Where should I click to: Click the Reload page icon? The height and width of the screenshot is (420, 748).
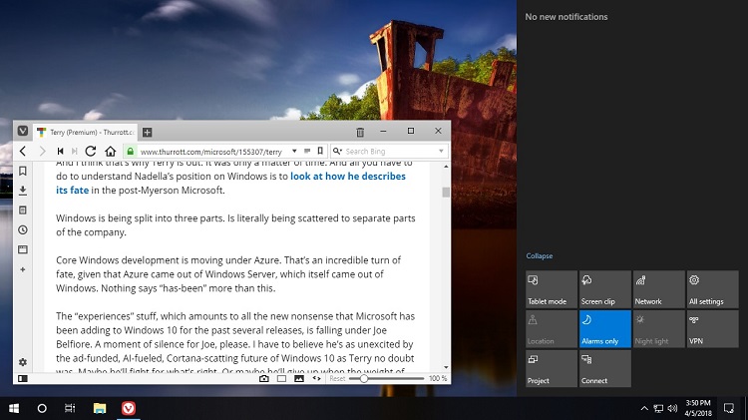[91, 152]
